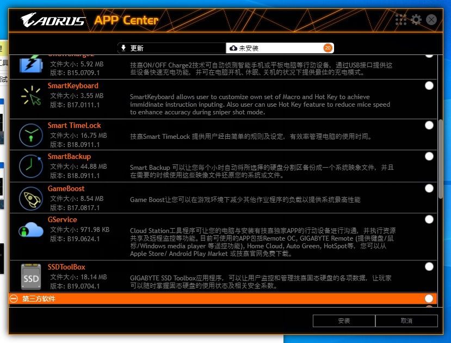The height and width of the screenshot is (343, 451).
Task: Select all apps in the 第三方软件 section
Action: click(x=429, y=298)
